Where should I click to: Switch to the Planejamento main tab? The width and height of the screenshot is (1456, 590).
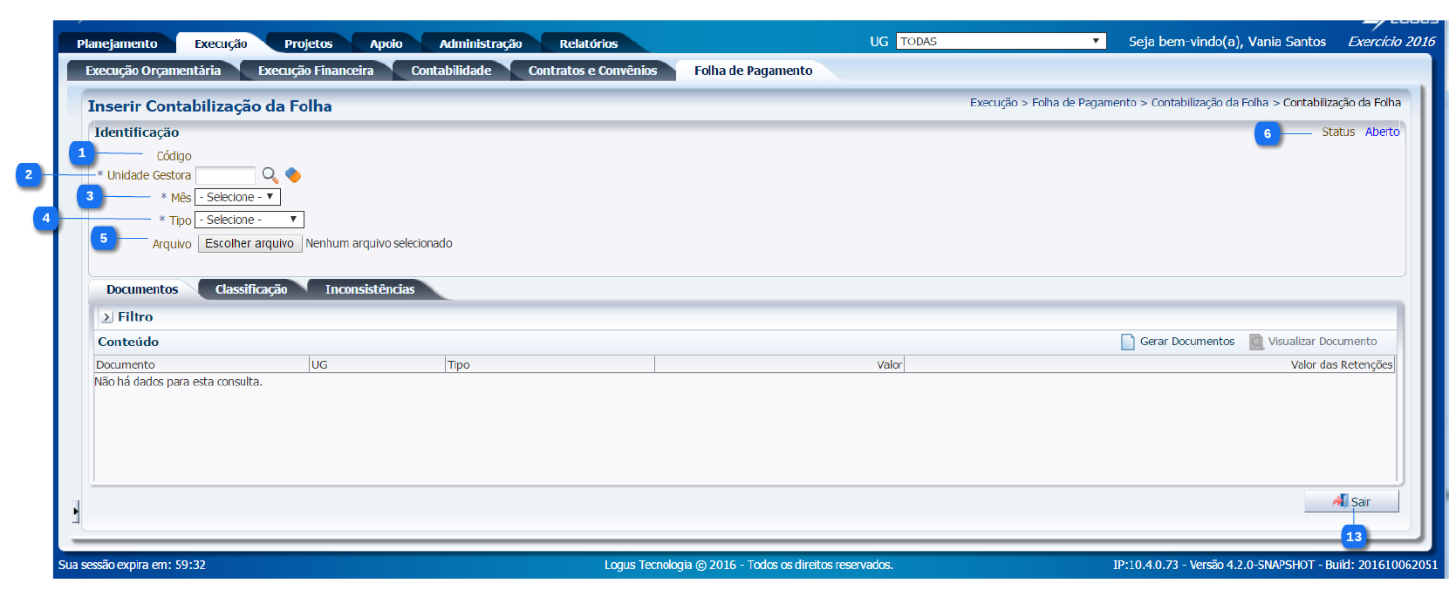[x=117, y=44]
